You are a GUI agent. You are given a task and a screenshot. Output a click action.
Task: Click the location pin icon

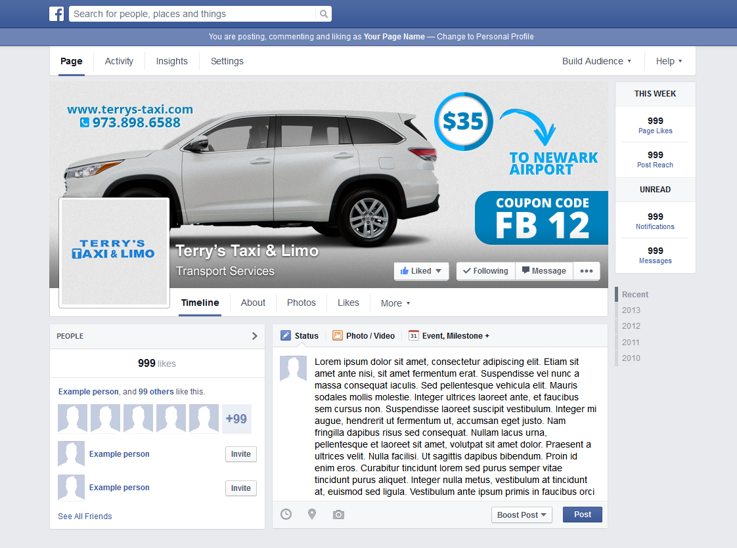pos(312,515)
